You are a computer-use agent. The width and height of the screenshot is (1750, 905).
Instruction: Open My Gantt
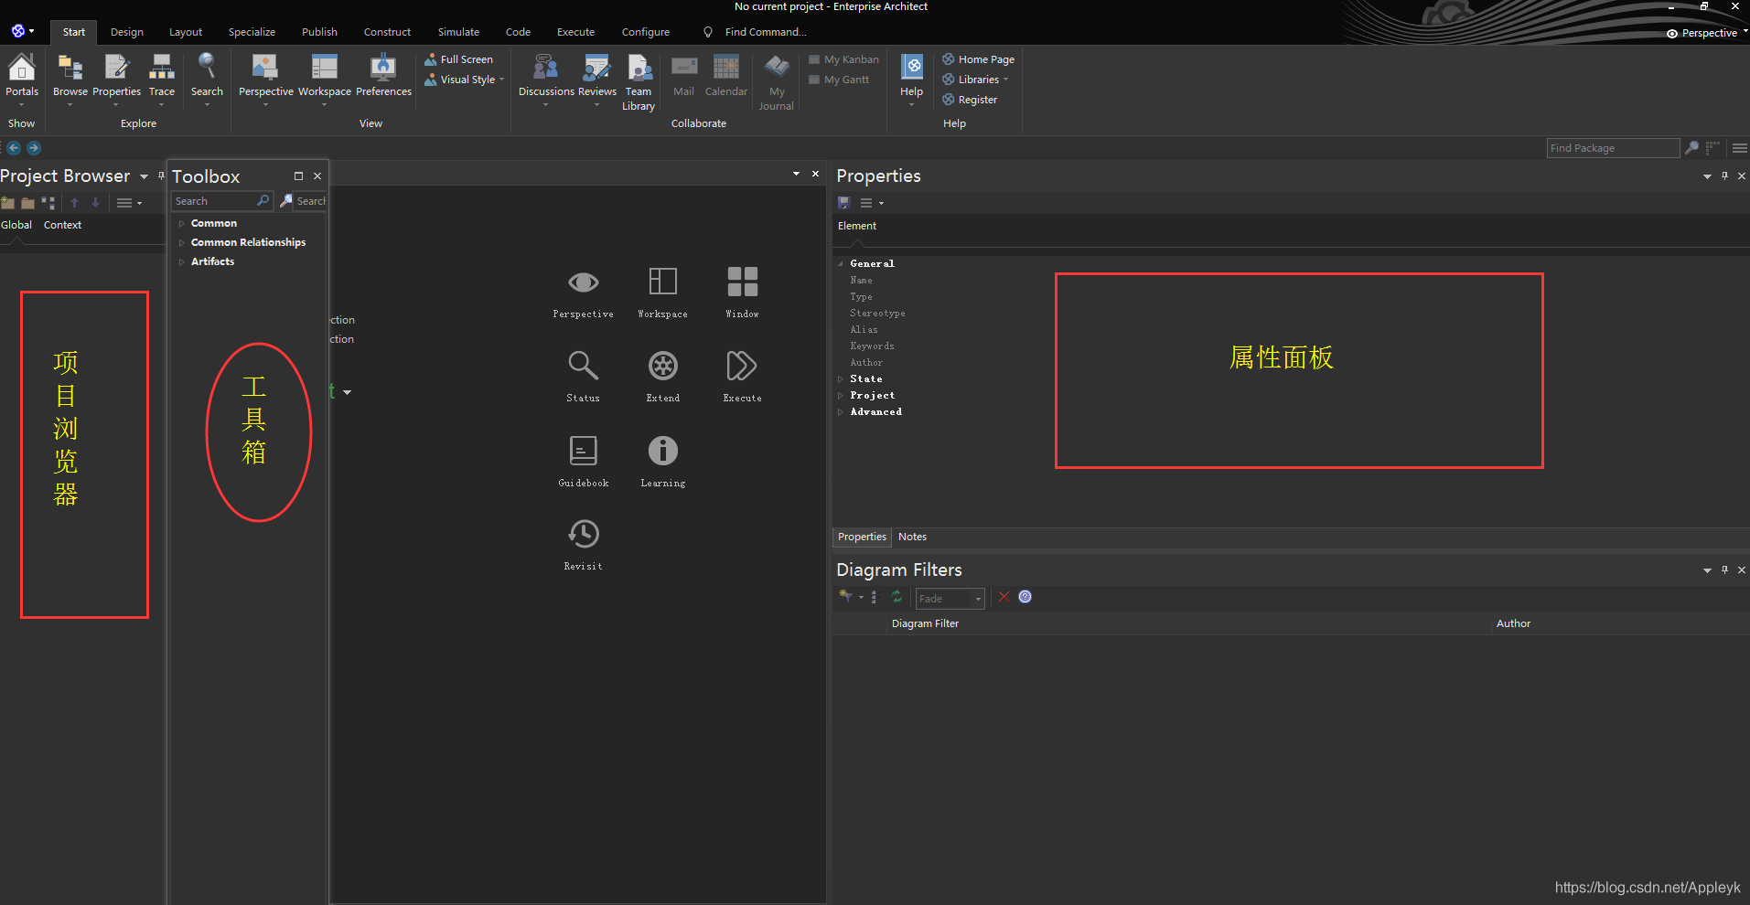point(839,80)
